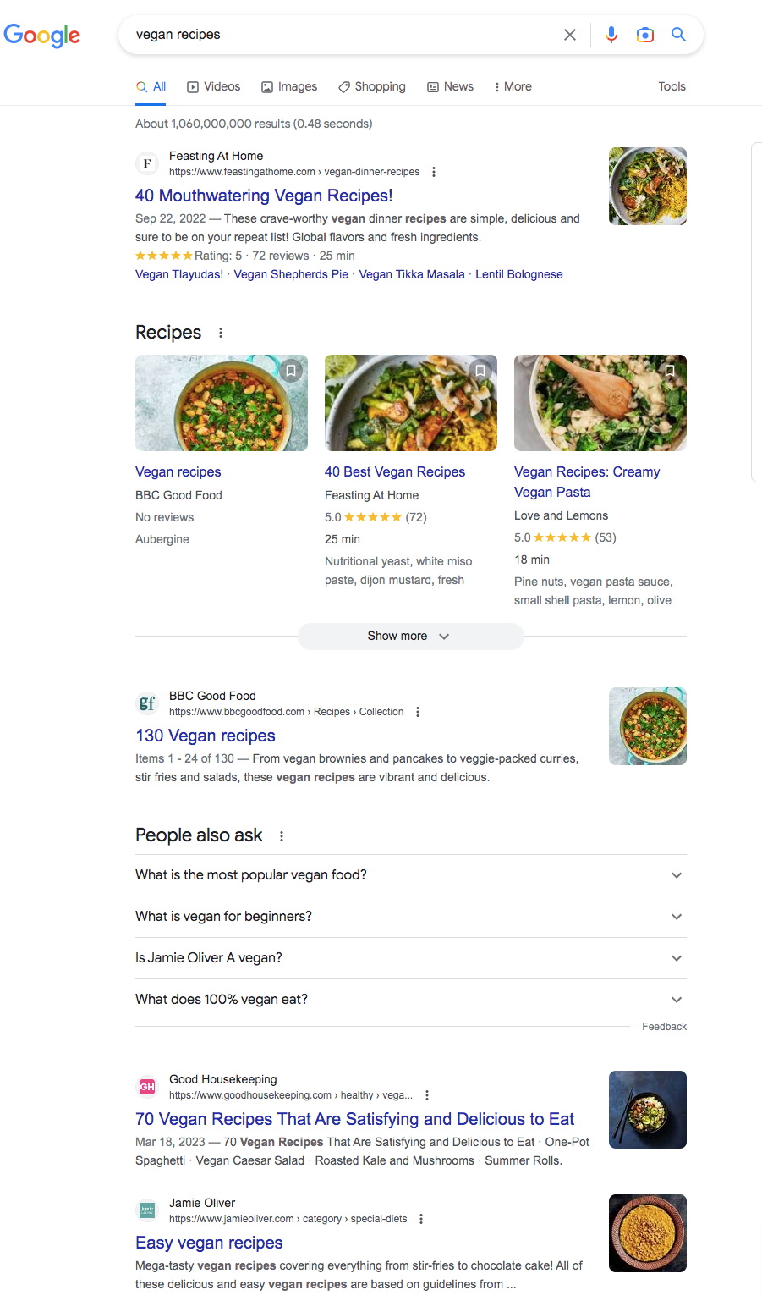Open the Tools button
This screenshot has height=1312, width=762.
pyautogui.click(x=672, y=86)
